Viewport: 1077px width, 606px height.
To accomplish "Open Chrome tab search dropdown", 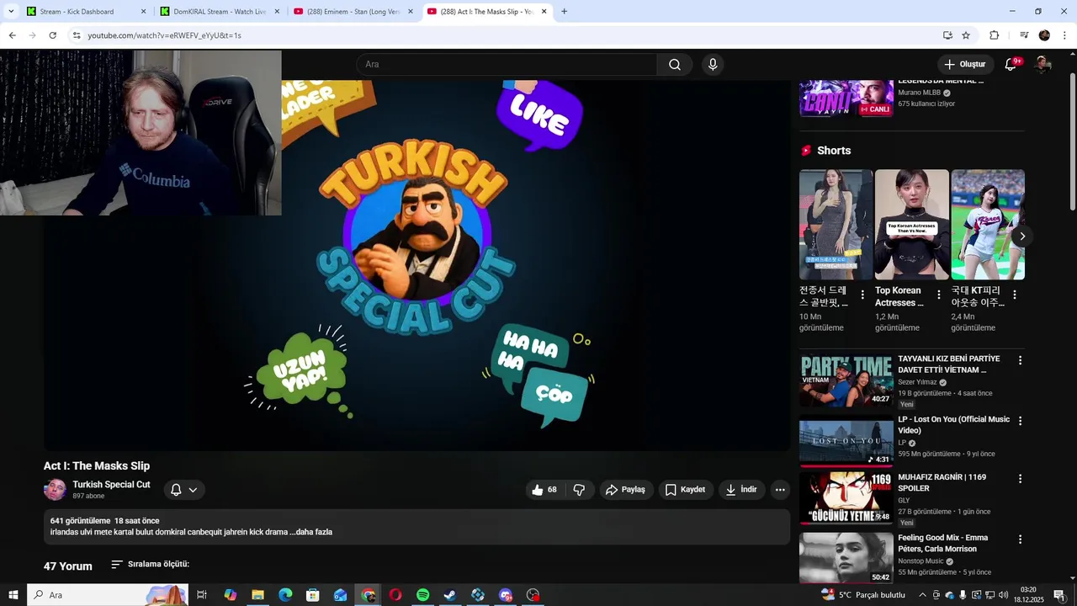I will pyautogui.click(x=11, y=12).
